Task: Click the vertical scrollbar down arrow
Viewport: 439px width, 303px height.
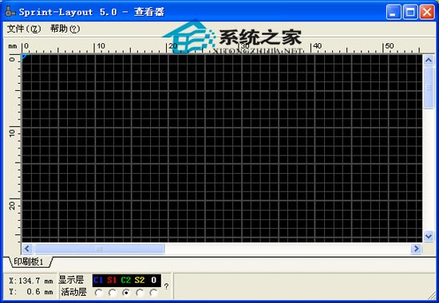Action: 429,236
